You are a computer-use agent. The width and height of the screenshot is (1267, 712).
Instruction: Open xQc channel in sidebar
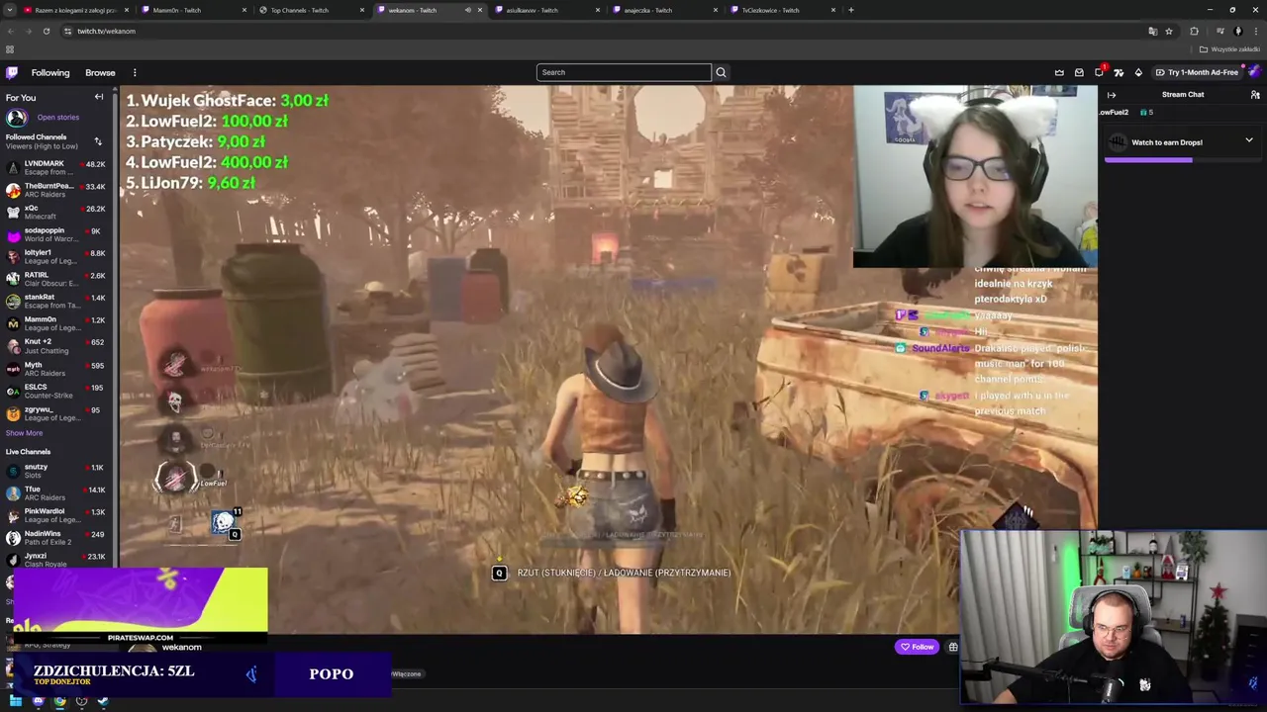click(x=55, y=212)
